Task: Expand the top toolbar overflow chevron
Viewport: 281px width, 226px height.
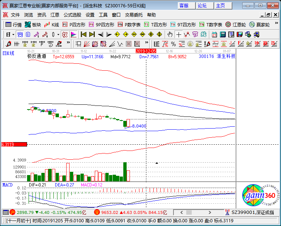Action: [276, 23]
